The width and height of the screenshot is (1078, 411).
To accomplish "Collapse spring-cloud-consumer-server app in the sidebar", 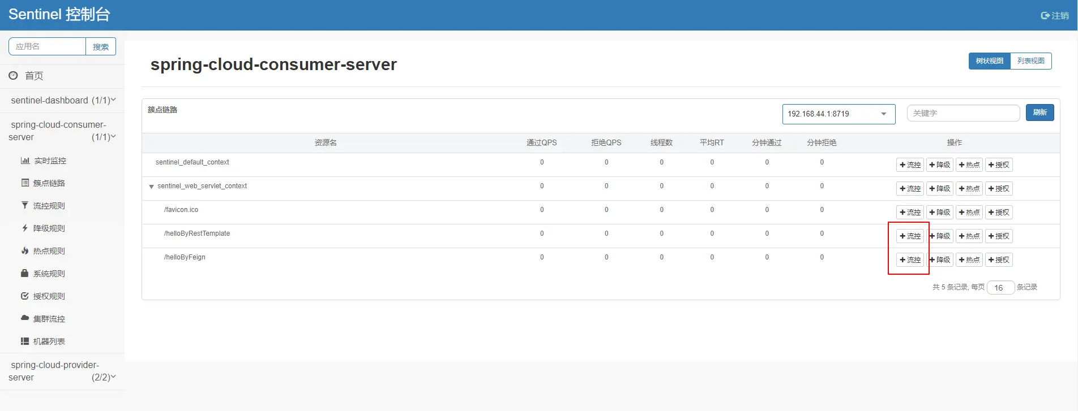I will coord(62,131).
